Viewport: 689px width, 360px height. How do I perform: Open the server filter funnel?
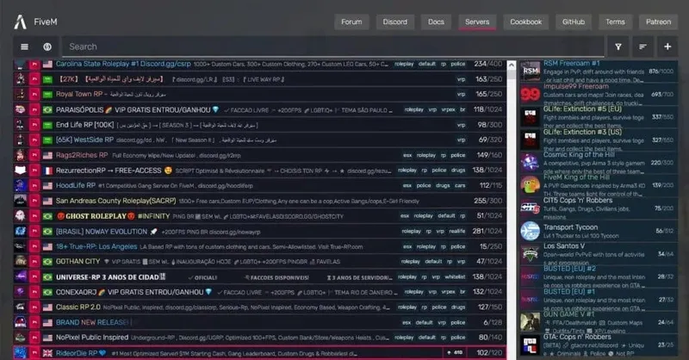click(618, 47)
